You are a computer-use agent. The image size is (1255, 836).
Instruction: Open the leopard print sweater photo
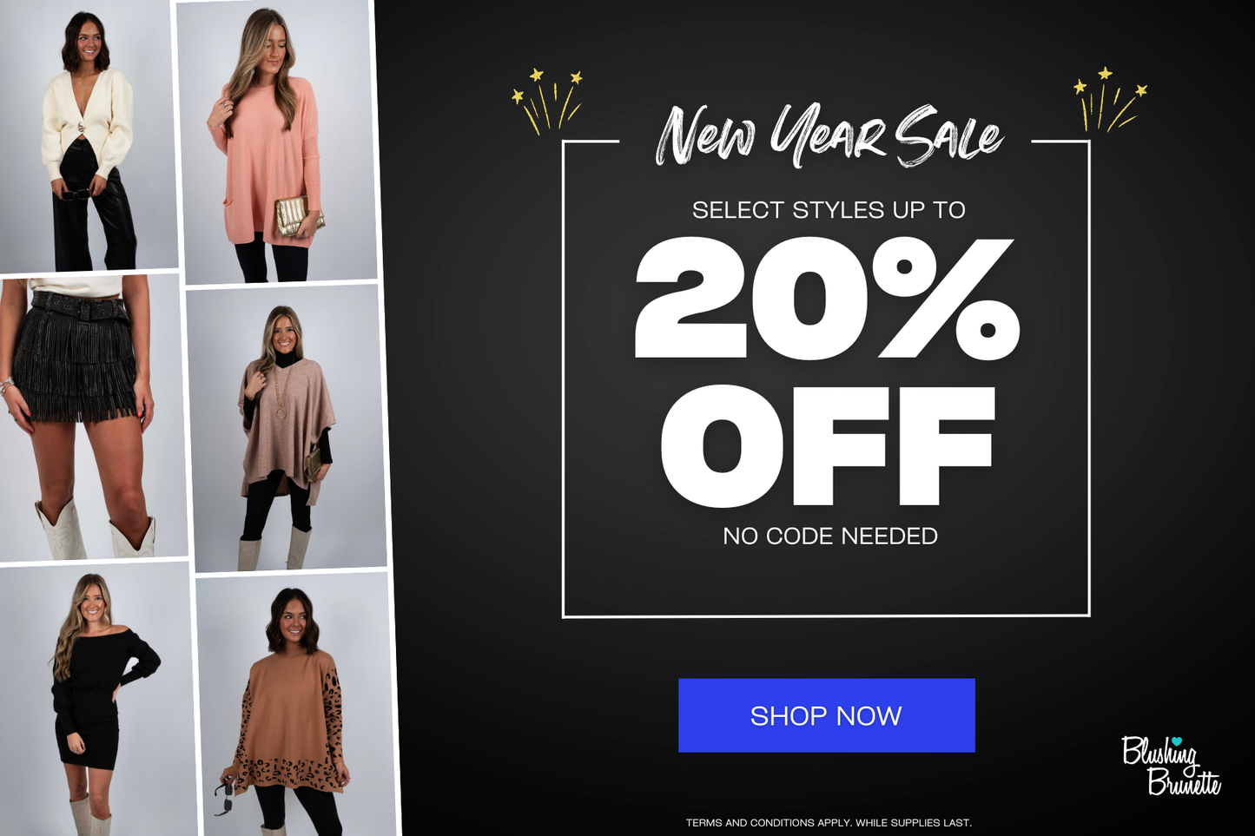[x=296, y=704]
